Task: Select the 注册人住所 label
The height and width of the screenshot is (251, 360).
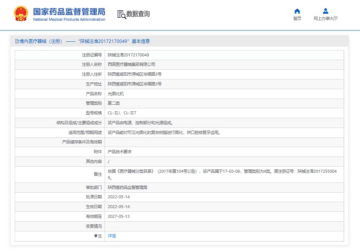Action: click(x=92, y=74)
